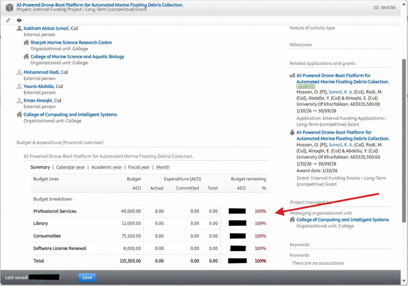Screen dimensions: 408x286
Task: Click house icon beside Sharjah Marine Science Research Centre
Action: (26, 42)
